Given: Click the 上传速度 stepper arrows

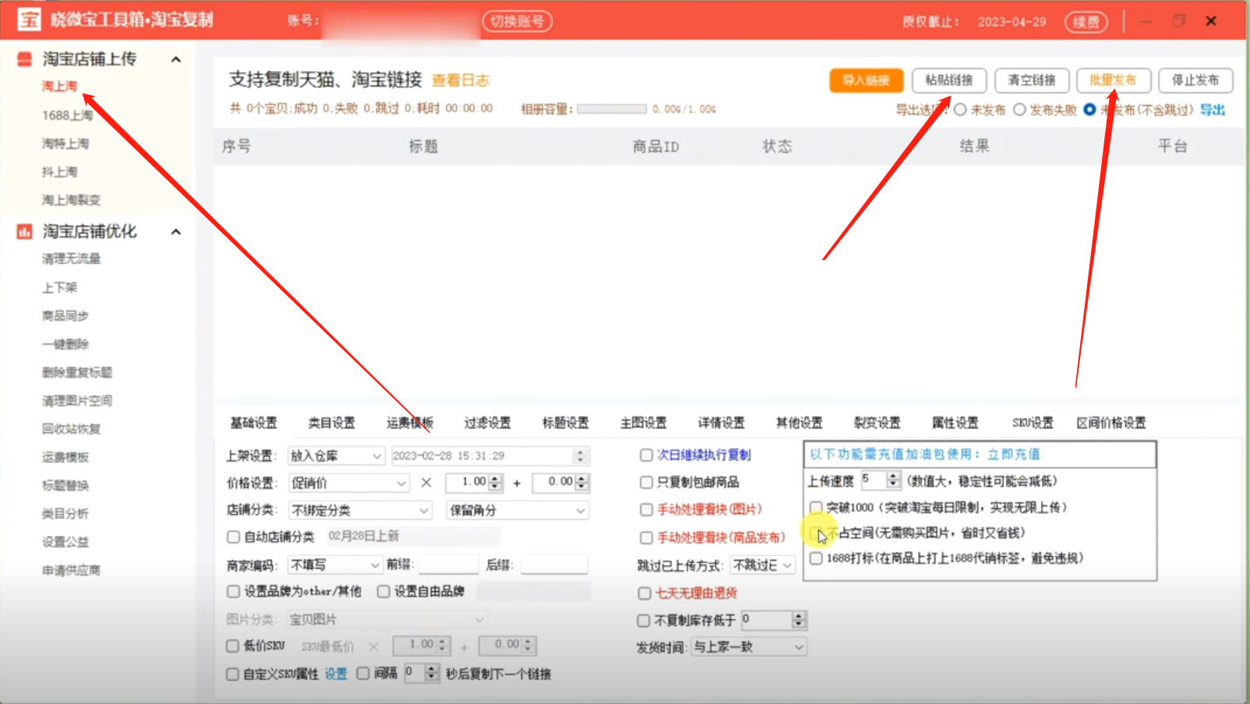Looking at the screenshot, I should click(894, 480).
